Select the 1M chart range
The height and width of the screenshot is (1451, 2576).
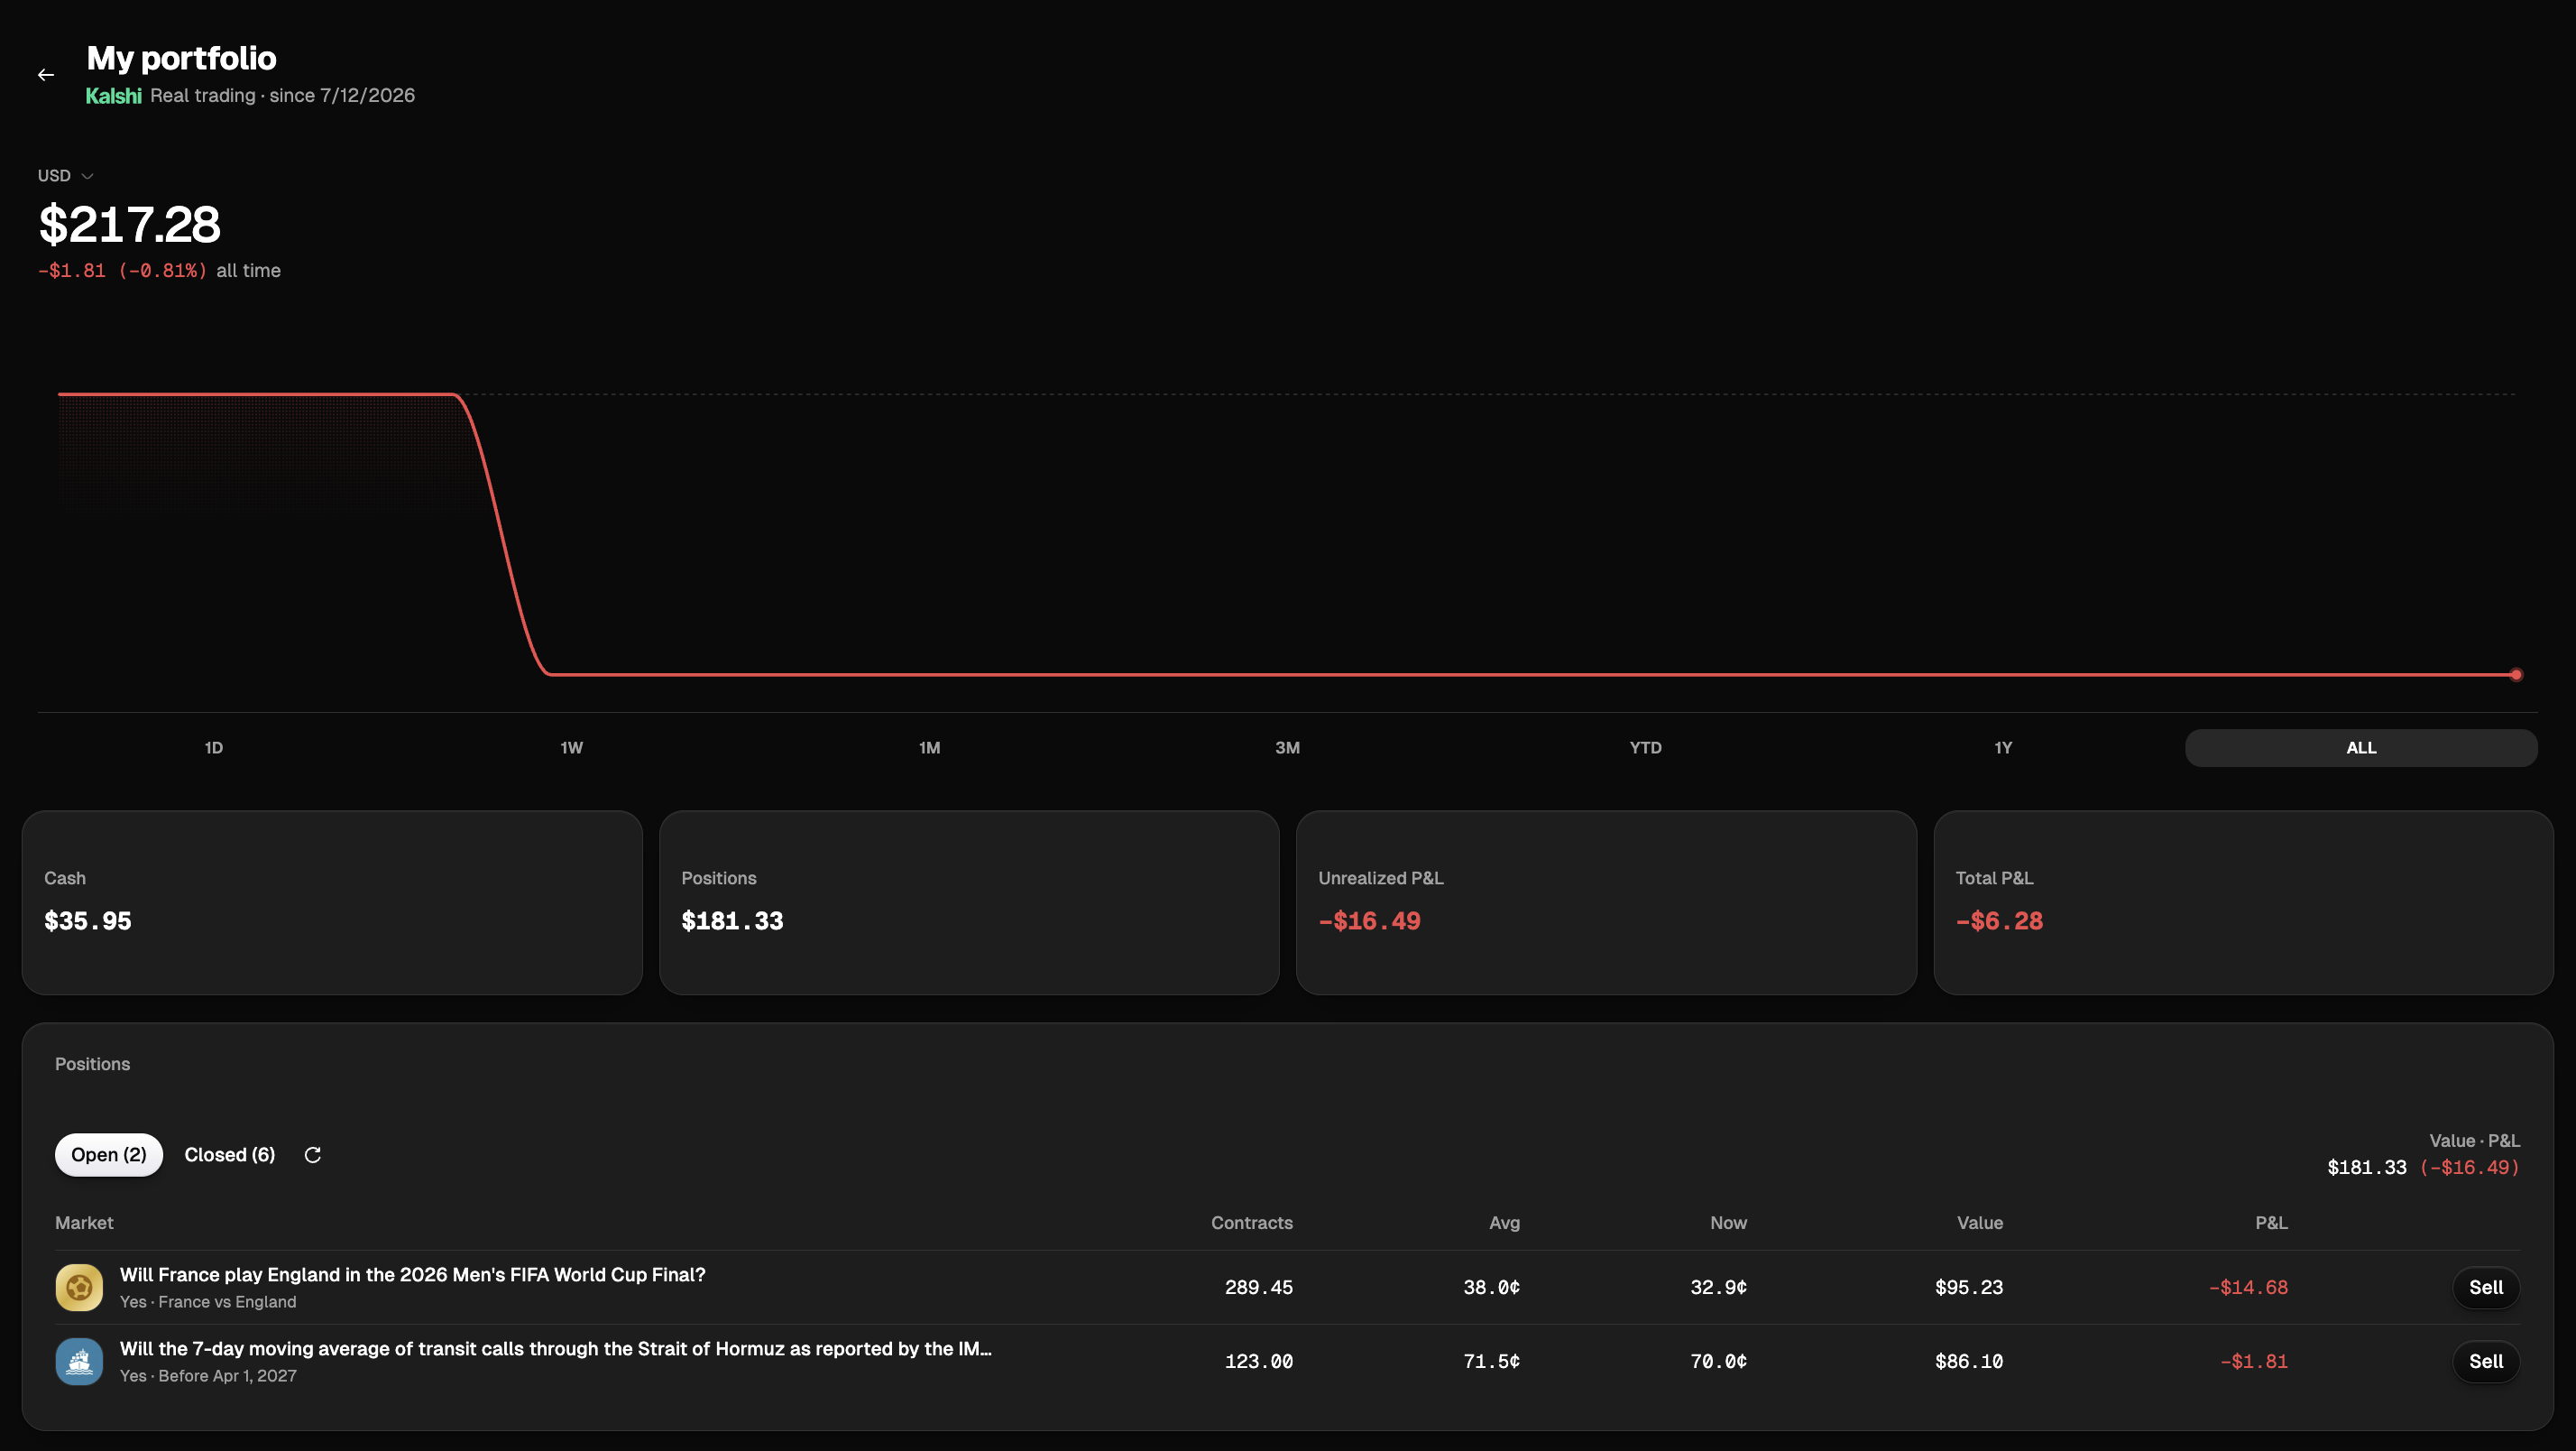[x=929, y=747]
